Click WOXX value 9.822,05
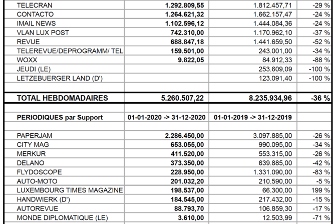Image resolution: width=336 pixels, height=224 pixels. 191,60
